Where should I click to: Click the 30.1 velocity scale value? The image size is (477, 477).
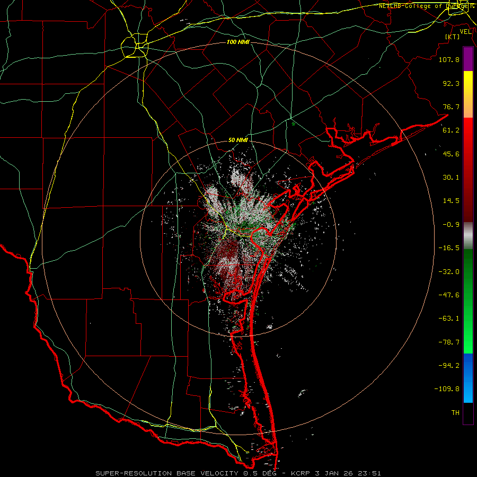pos(451,178)
